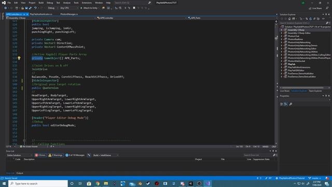Click the Live Share button
This screenshot has width=332, height=187.
click(x=315, y=8)
